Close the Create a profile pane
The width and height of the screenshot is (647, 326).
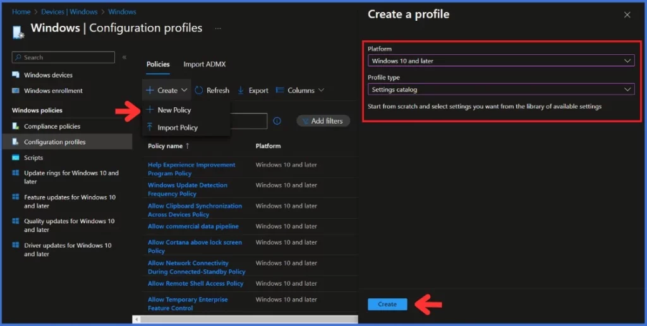tap(627, 15)
